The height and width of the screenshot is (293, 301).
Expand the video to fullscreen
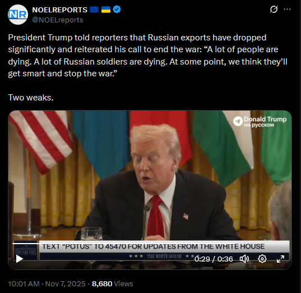point(280,259)
